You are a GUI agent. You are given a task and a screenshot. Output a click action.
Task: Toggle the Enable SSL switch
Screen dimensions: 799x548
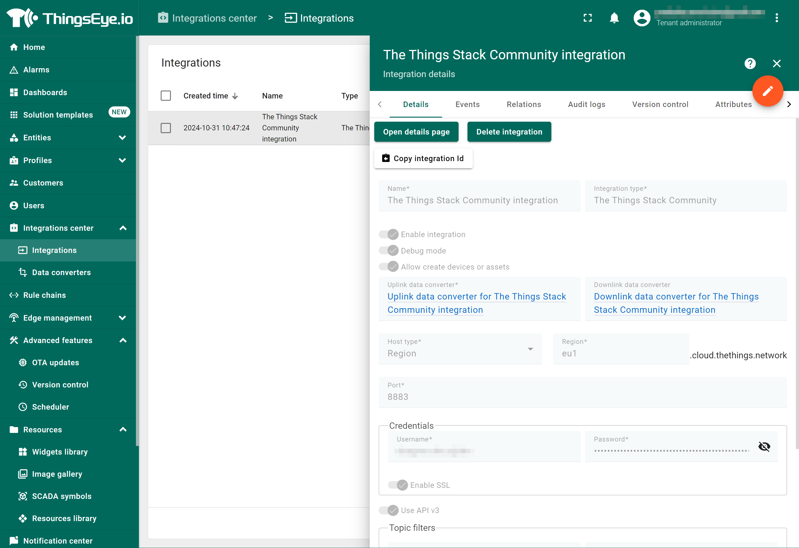[x=398, y=485]
